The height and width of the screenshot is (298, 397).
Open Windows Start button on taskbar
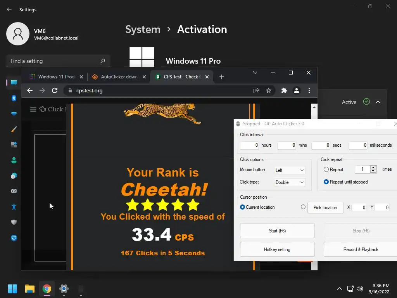pyautogui.click(x=12, y=289)
